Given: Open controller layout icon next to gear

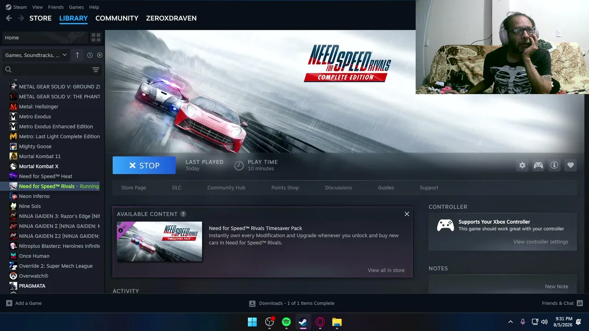Looking at the screenshot, I should click(x=538, y=165).
